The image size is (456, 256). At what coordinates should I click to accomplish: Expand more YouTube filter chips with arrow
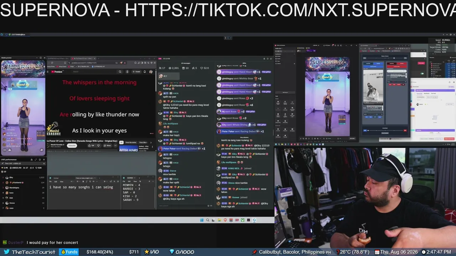pyautogui.click(x=152, y=143)
